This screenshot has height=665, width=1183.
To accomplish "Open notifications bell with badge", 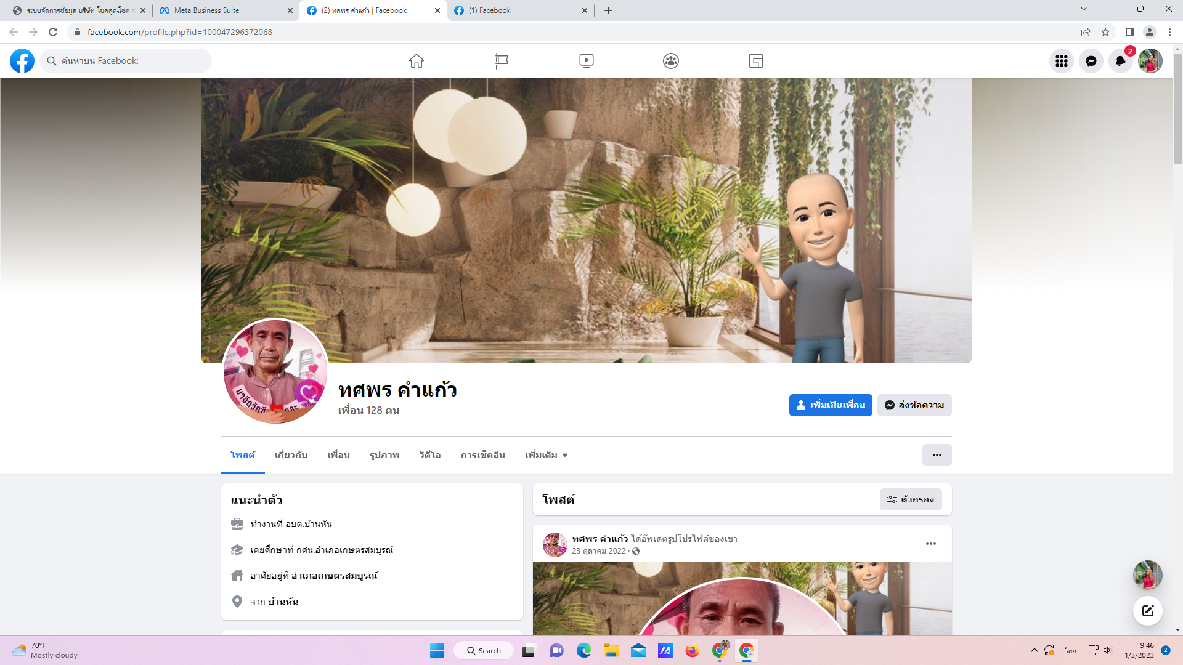I will pyautogui.click(x=1120, y=61).
